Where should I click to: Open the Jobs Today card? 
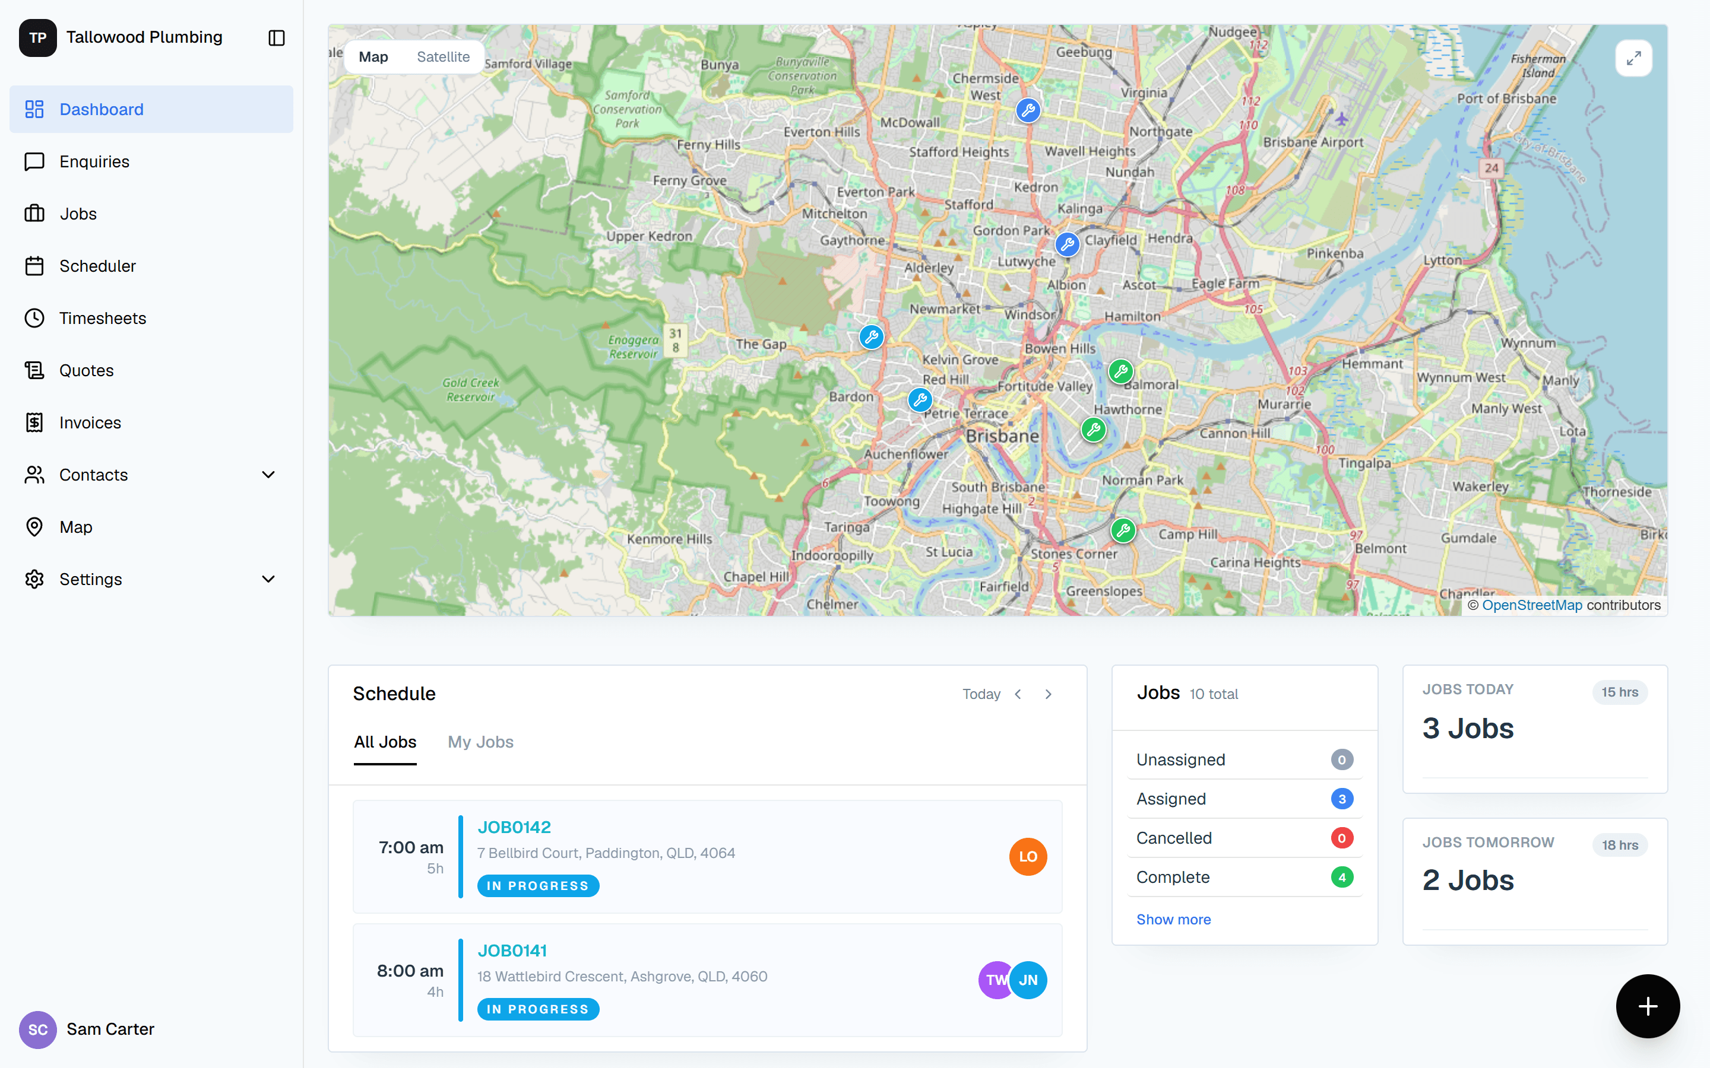pos(1535,729)
